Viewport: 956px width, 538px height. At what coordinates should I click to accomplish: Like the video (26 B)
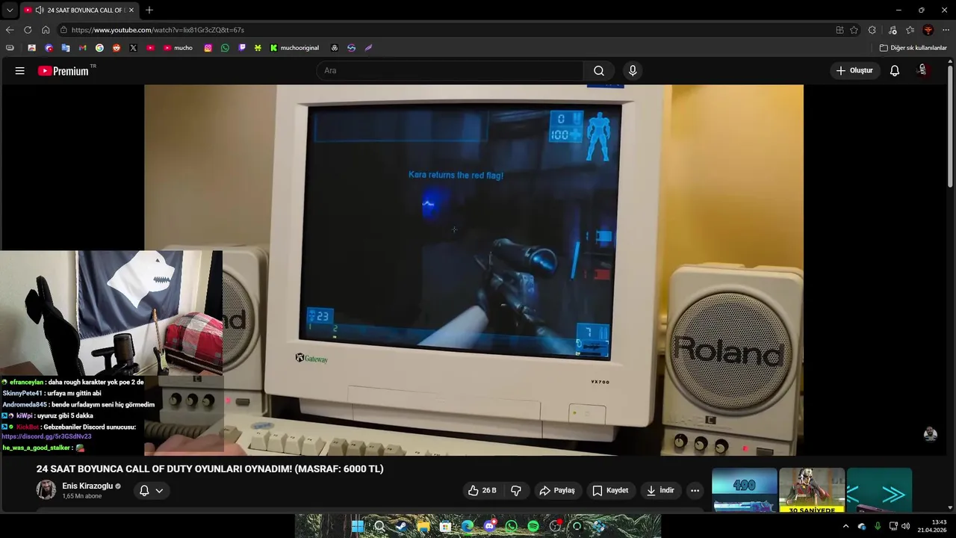point(482,491)
